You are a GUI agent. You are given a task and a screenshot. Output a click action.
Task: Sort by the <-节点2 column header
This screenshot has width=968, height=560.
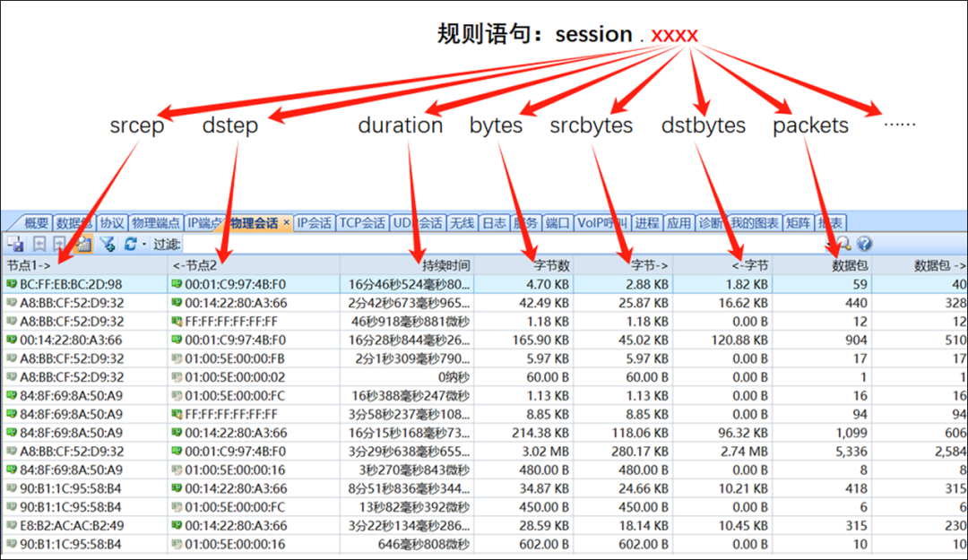point(253,265)
